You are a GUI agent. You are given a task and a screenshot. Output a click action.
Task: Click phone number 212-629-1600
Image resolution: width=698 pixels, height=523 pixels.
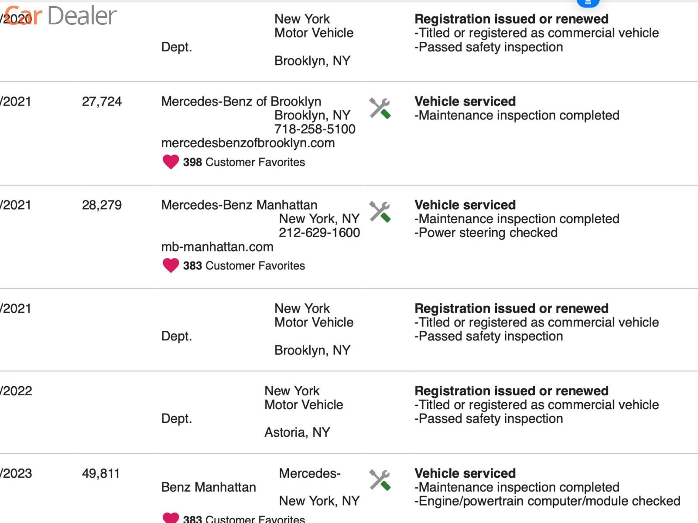tap(319, 233)
